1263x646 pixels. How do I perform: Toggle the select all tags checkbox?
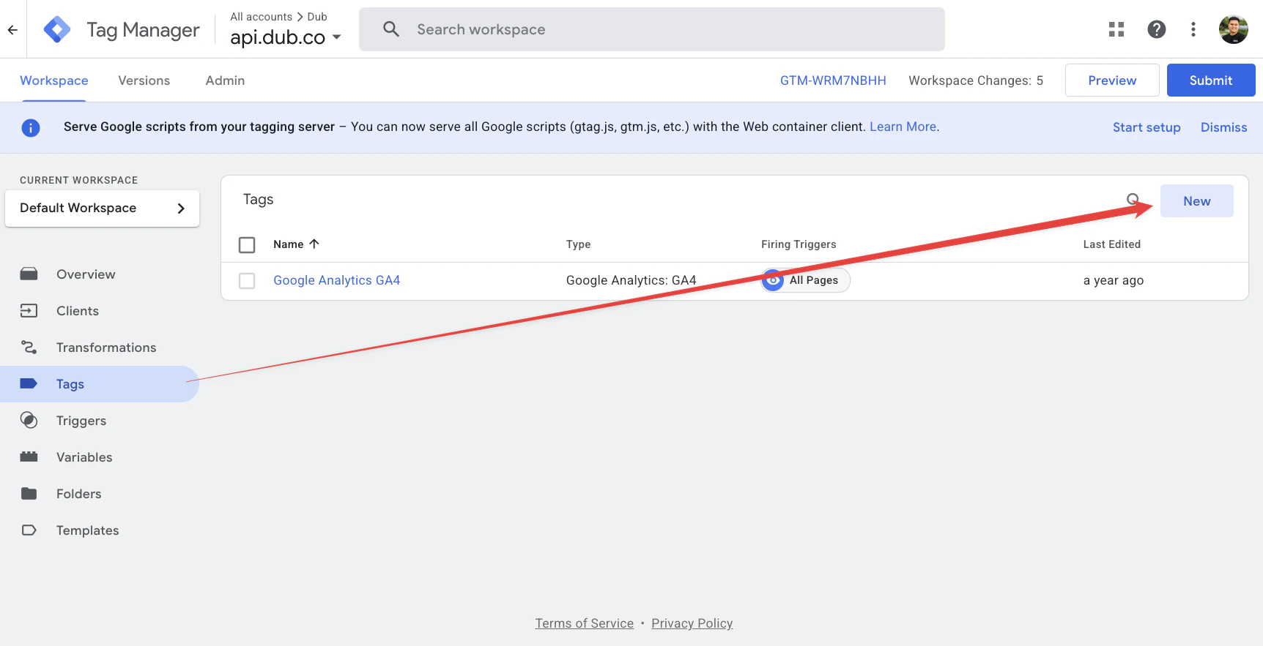pos(247,244)
